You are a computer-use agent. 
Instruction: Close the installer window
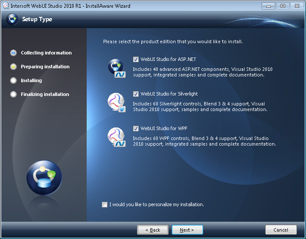[x=296, y=6]
